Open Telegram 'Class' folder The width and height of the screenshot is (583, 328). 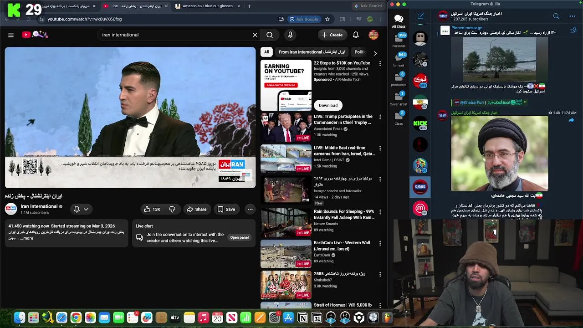(399, 118)
